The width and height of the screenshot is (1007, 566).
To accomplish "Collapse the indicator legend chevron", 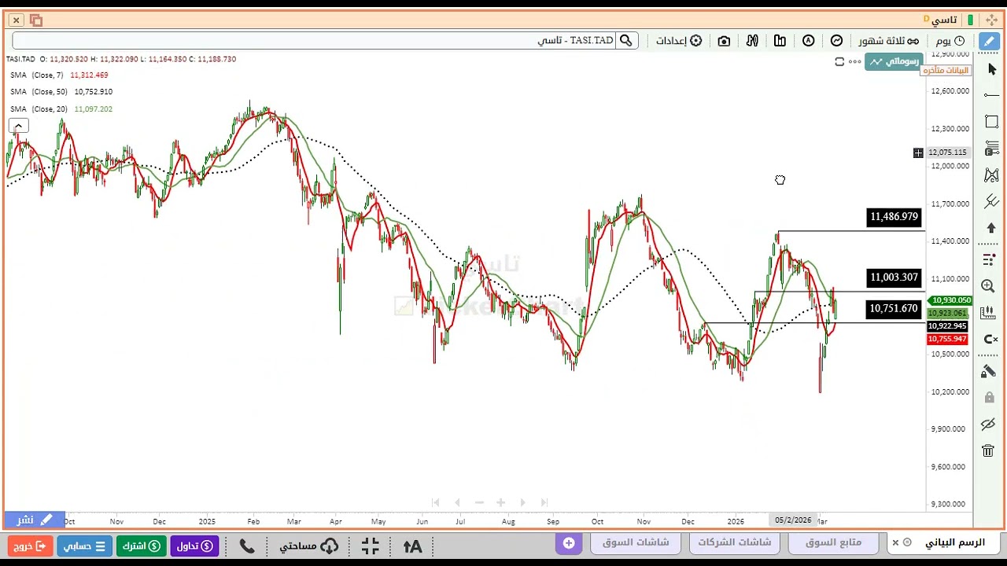I will pyautogui.click(x=18, y=126).
